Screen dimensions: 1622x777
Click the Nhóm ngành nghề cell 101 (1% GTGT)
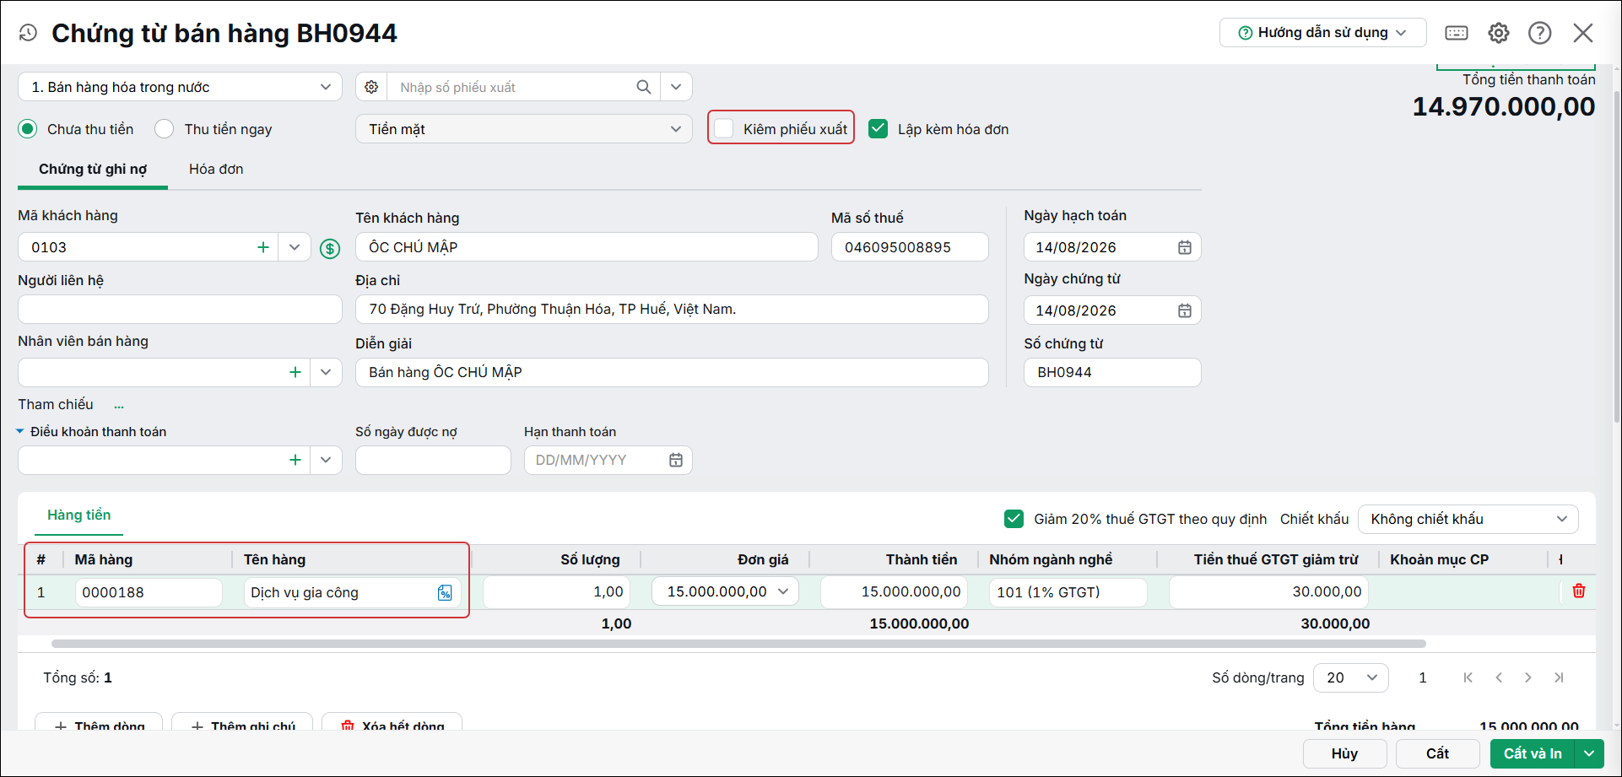[x=1068, y=592]
